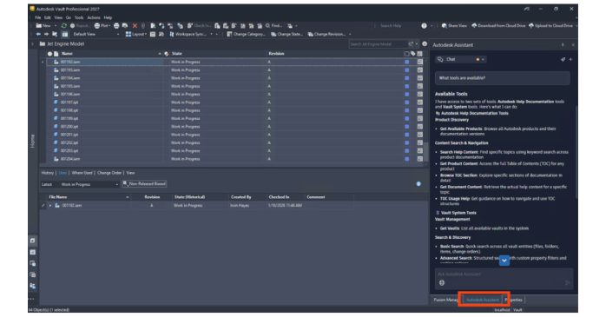This screenshot has width=606, height=317.
Task: Open the Tools menu
Action: [x=79, y=17]
